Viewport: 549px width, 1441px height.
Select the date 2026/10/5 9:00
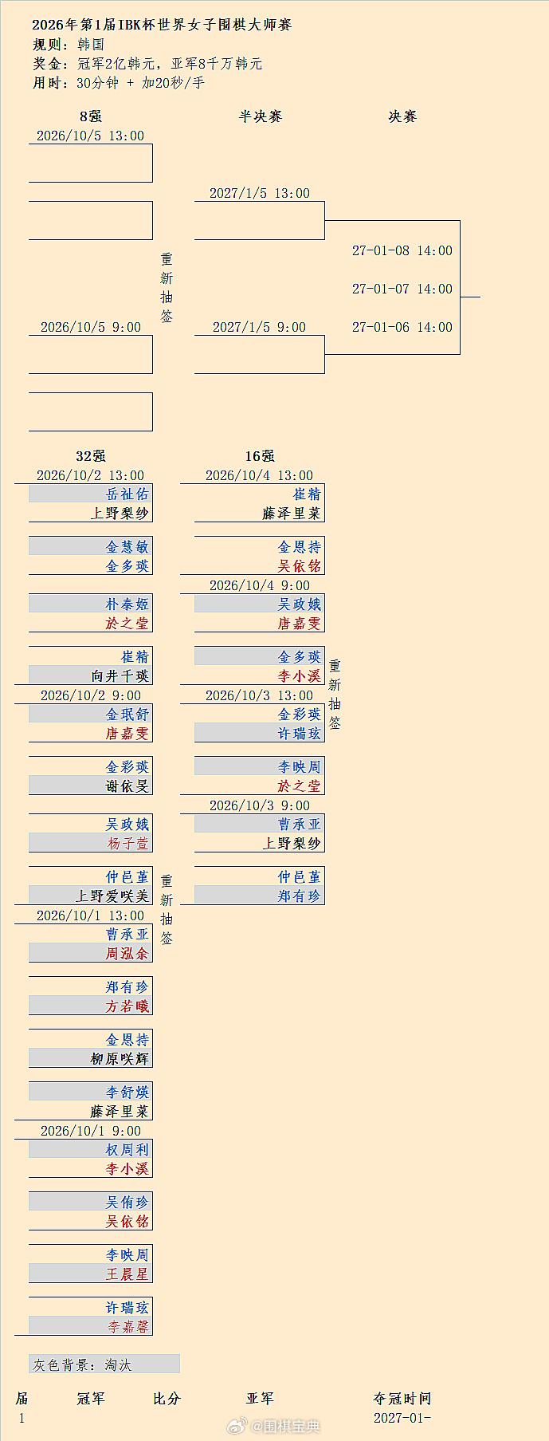click(91, 328)
